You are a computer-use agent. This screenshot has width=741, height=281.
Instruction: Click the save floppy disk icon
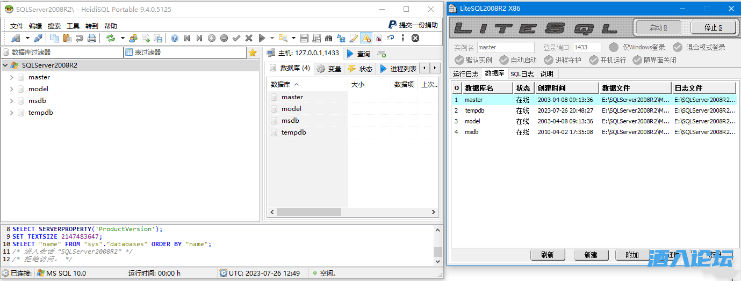pos(304,38)
